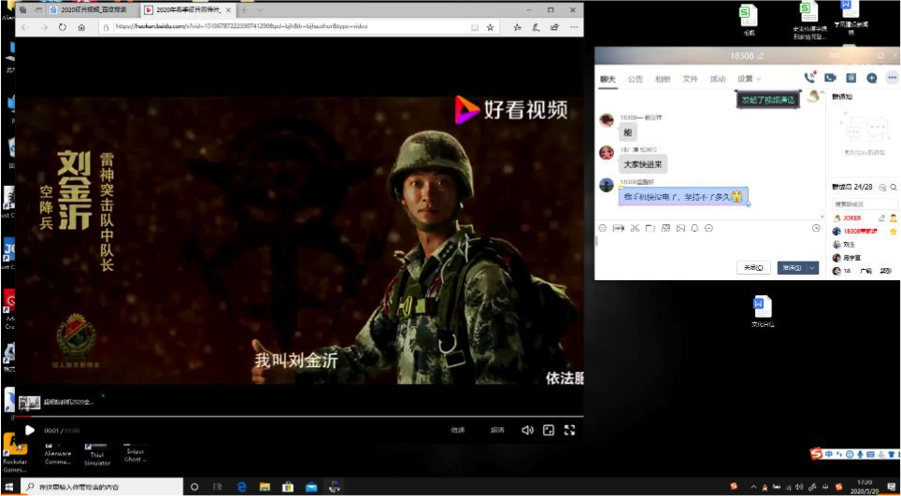This screenshot has height=496, width=901.
Task: Play the video in the player
Action: (29, 430)
